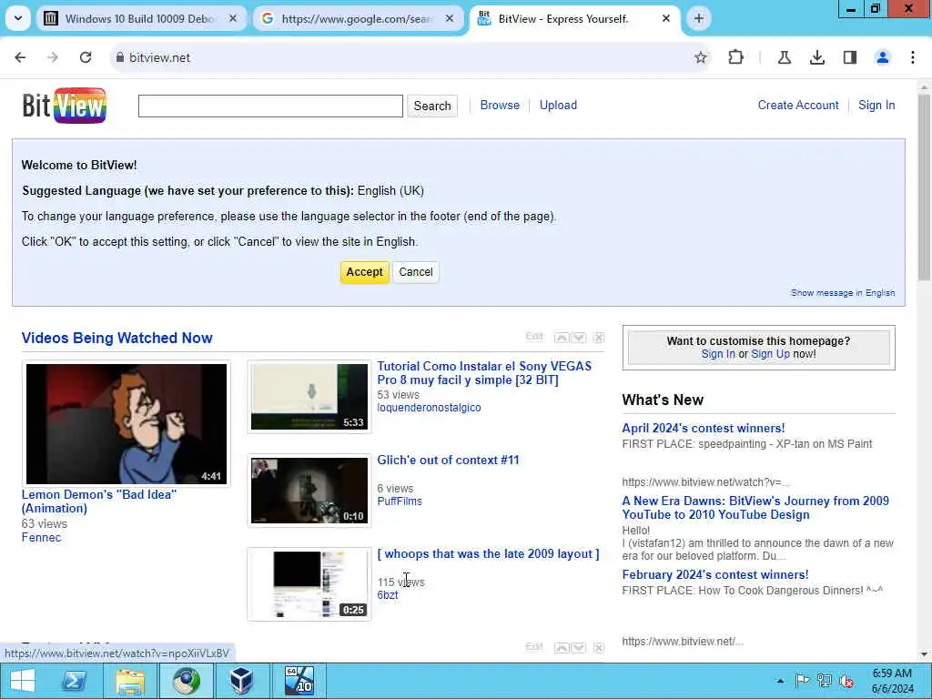This screenshot has height=699, width=932.
Task: Click Sign Up in the customise homepage box
Action: (770, 354)
